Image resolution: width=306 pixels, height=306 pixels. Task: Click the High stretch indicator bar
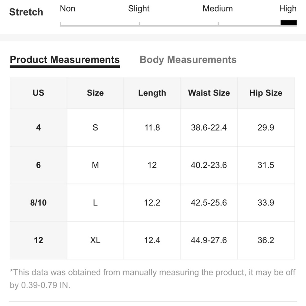tap(289, 23)
